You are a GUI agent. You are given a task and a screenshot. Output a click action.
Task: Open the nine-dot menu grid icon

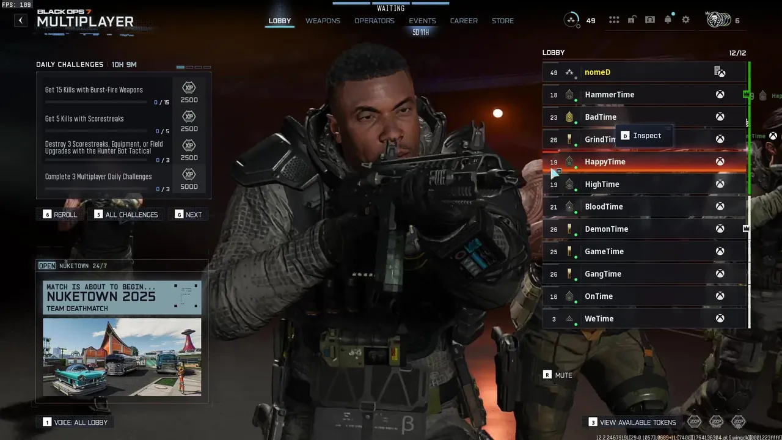pyautogui.click(x=614, y=20)
